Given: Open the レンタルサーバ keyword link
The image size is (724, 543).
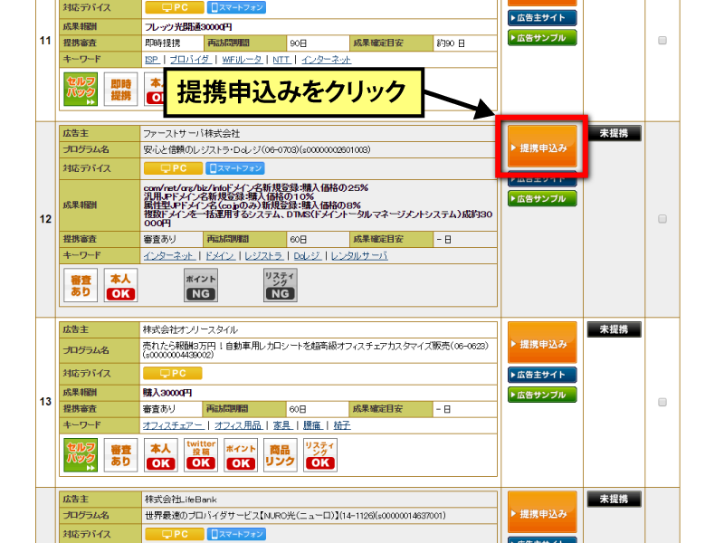Looking at the screenshot, I should (x=358, y=257).
